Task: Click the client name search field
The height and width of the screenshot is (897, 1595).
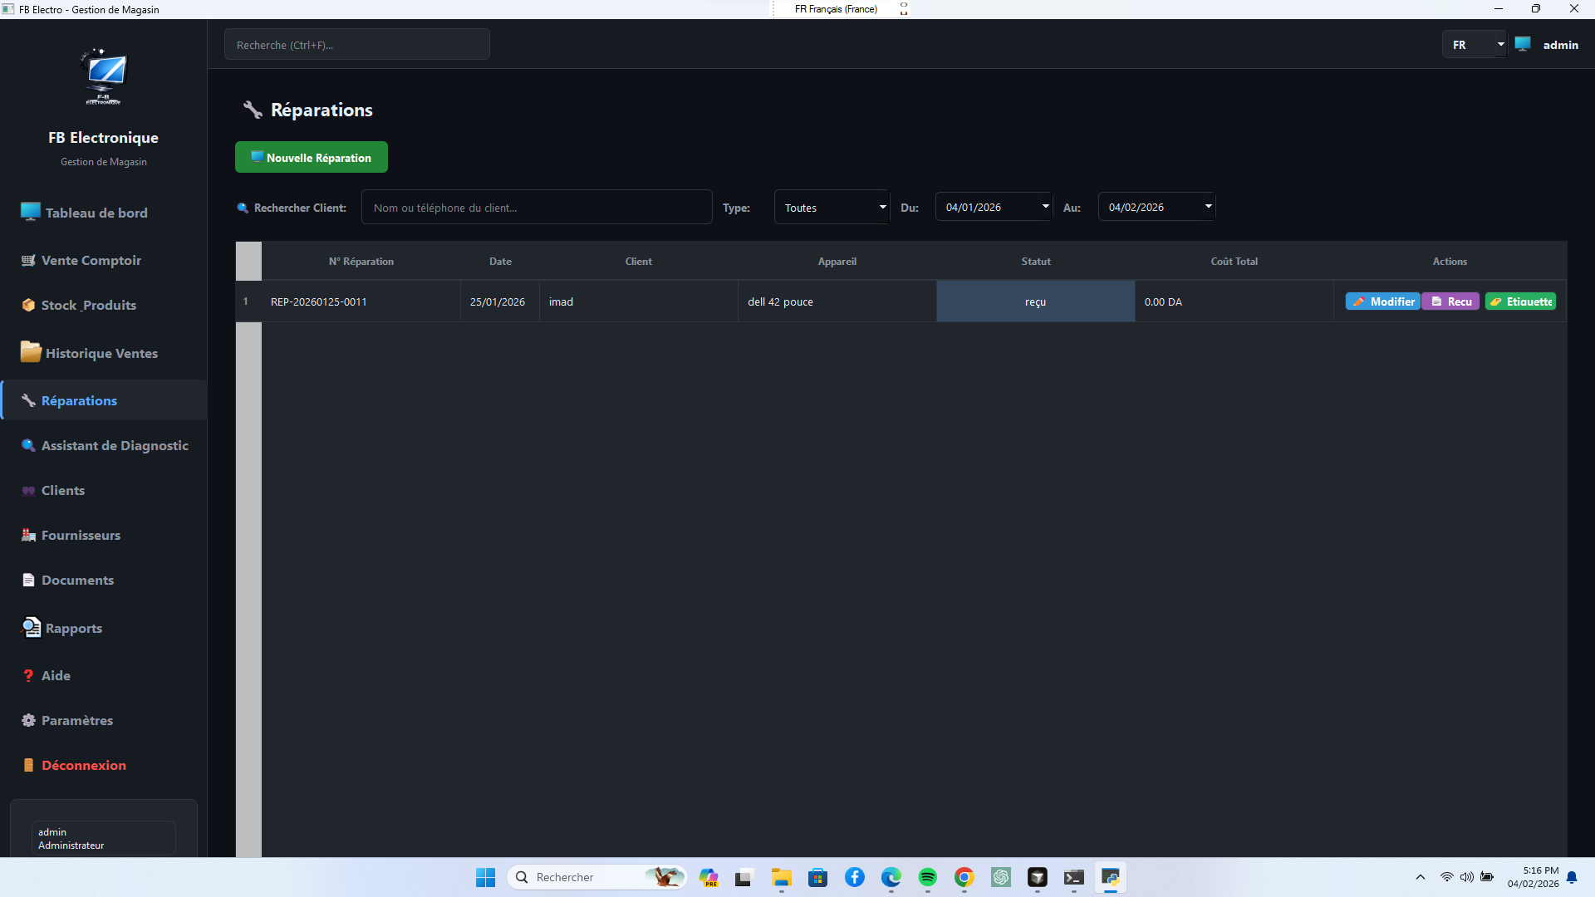Action: coord(536,208)
